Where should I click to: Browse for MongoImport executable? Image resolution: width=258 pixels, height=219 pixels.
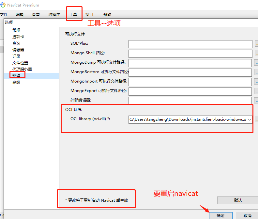256,82
